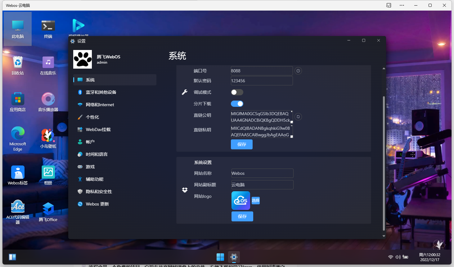The height and width of the screenshot is (267, 454).
Task: Open 网络和Internet settings
Action: click(x=115, y=105)
